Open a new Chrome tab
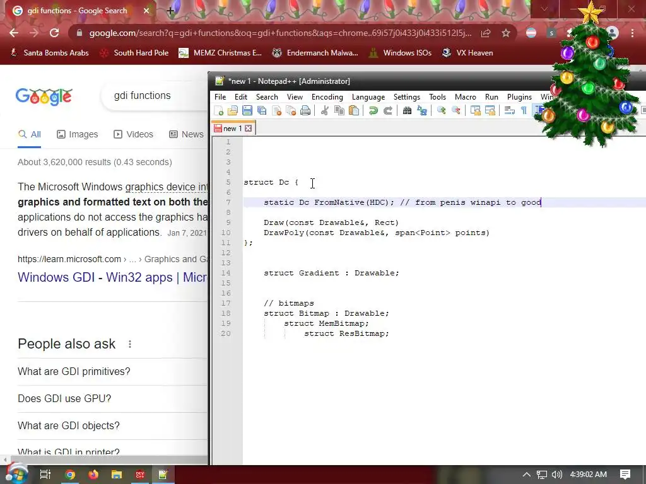Viewport: 646px width, 484px height. coord(170,11)
